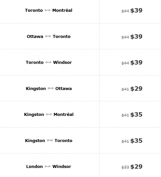Click Montréal in the Toronto–Montréal row

tap(62, 10)
